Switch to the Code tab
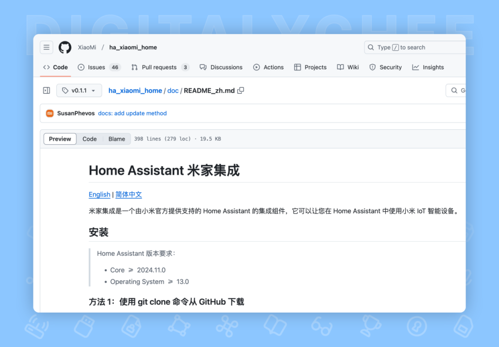Image resolution: width=499 pixels, height=347 pixels. [x=55, y=67]
